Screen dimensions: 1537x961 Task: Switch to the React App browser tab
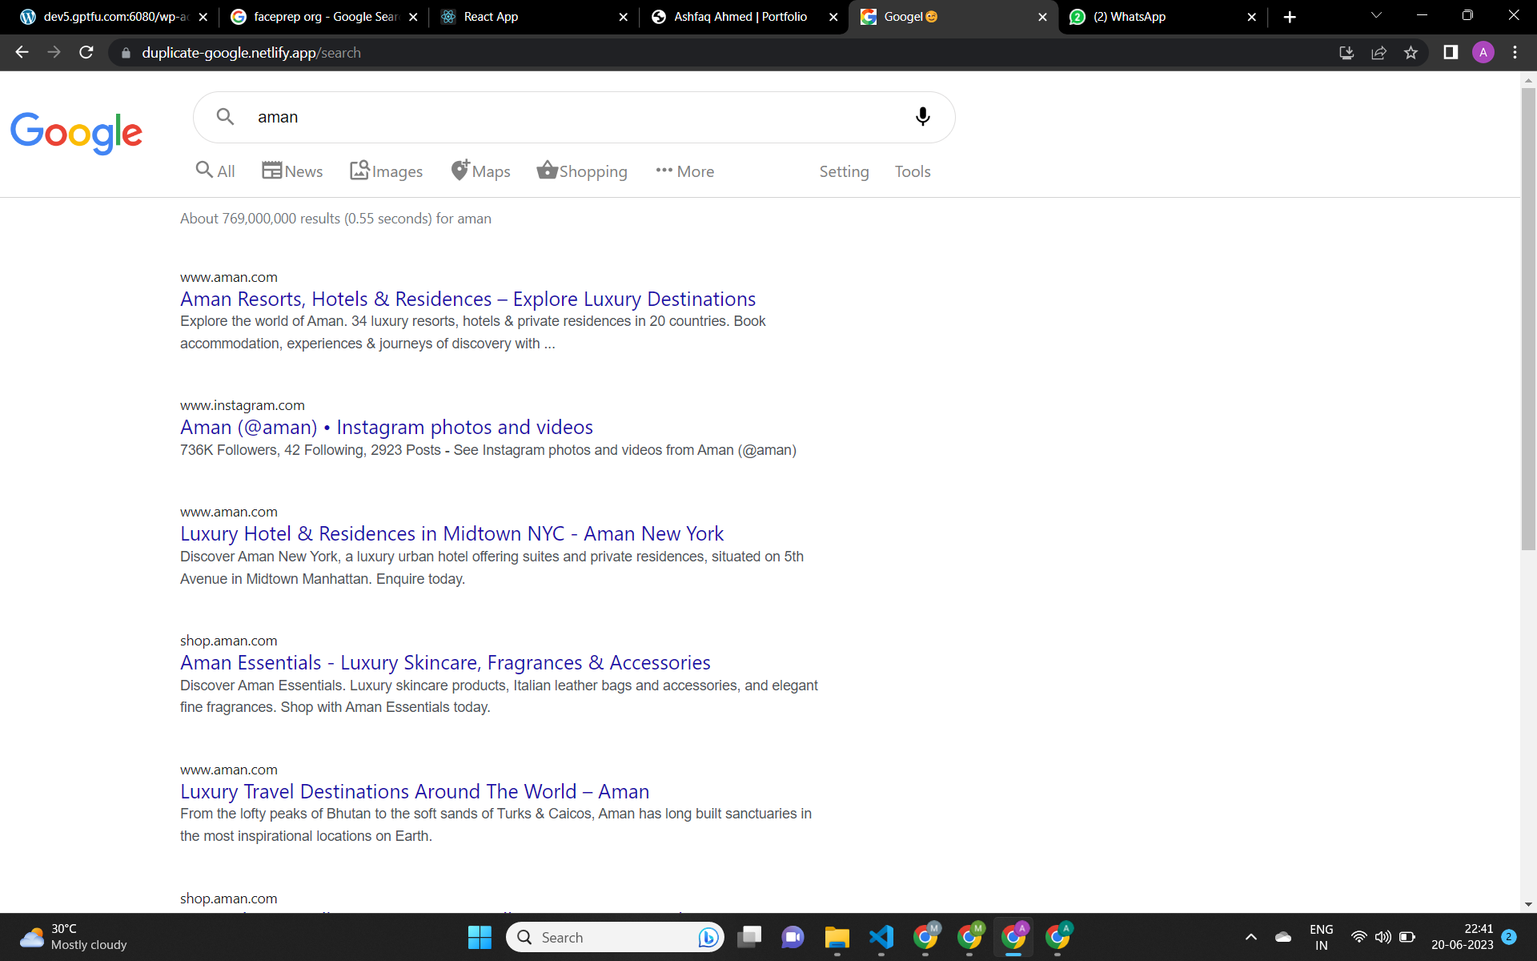(533, 17)
